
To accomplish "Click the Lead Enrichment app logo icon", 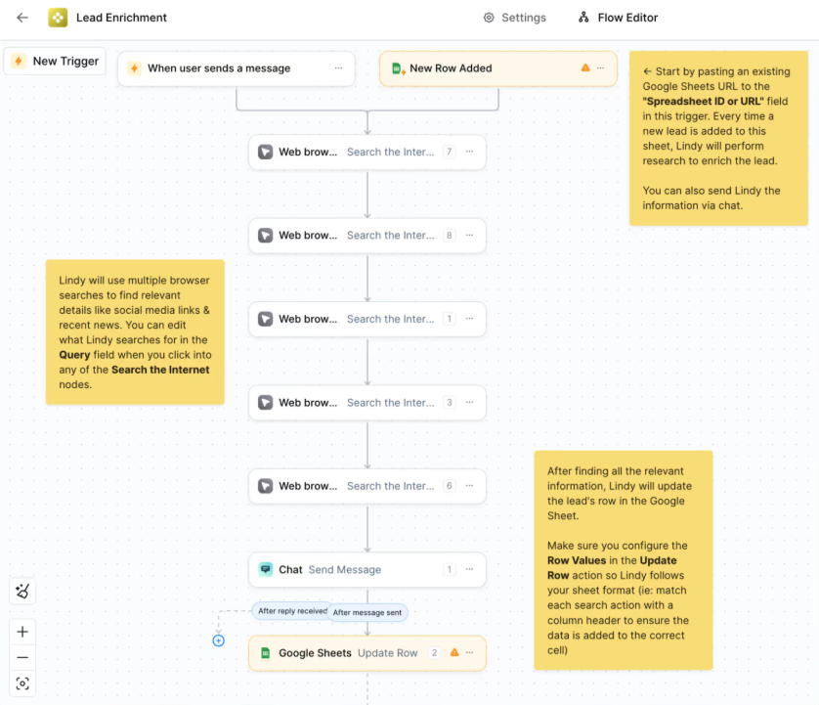I will click(x=58, y=18).
